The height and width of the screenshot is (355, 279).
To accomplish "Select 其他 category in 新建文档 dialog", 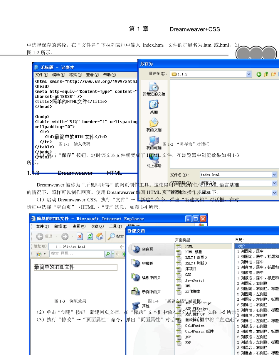I will (141, 306).
